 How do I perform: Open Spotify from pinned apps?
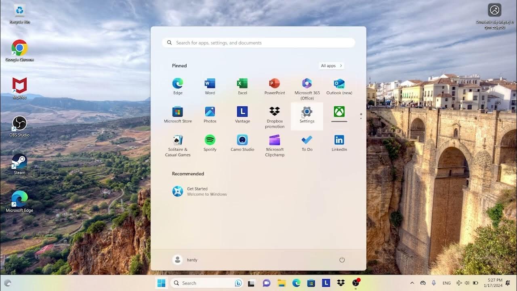coord(210,141)
